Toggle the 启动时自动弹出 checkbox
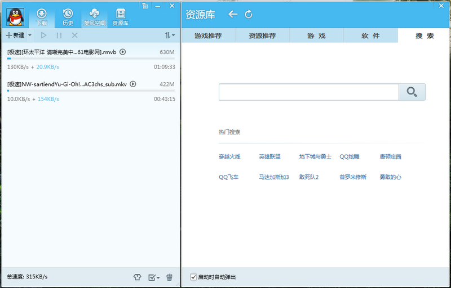The width and height of the screenshot is (451, 288). (x=194, y=277)
